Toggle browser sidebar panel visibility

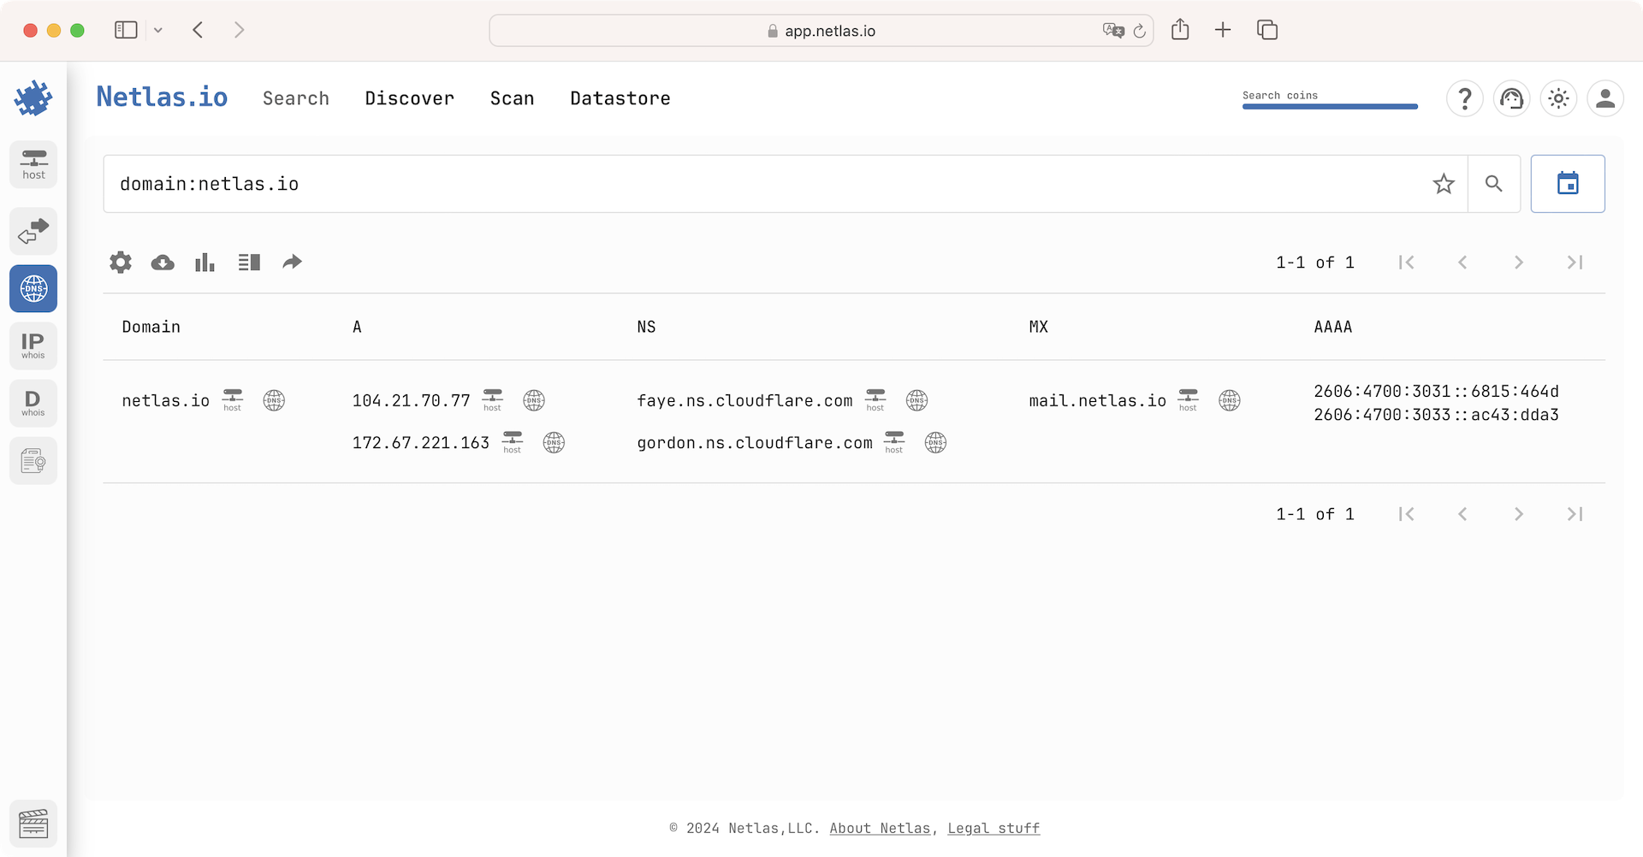pos(125,30)
